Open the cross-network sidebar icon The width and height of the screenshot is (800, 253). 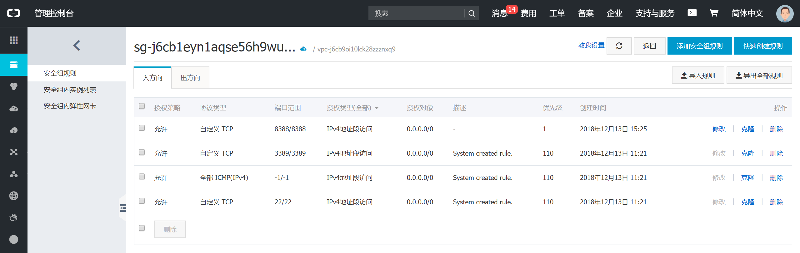pyautogui.click(x=13, y=152)
